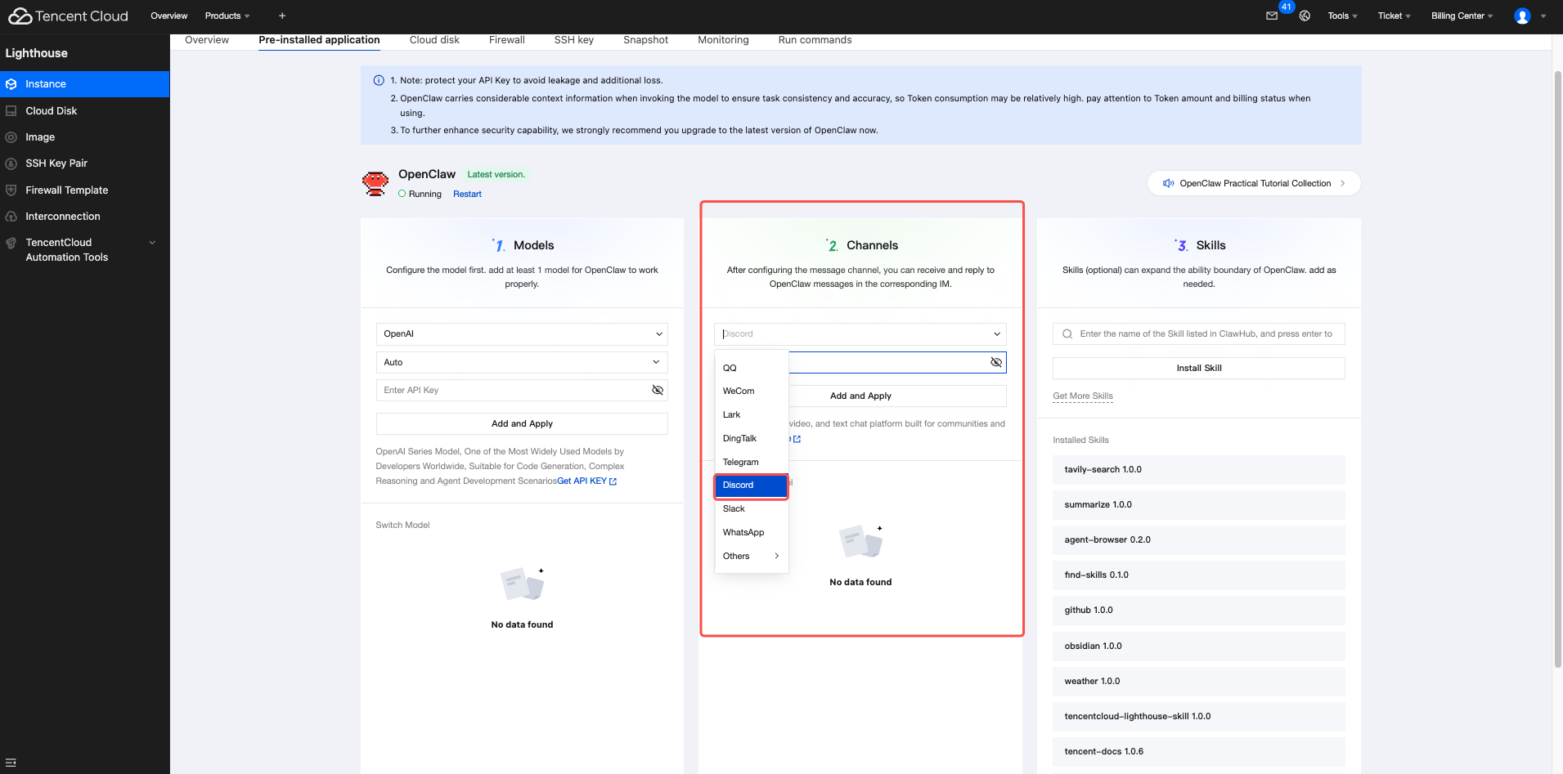This screenshot has width=1563, height=774.
Task: Select Telegram from the channel list
Action: 741,463
